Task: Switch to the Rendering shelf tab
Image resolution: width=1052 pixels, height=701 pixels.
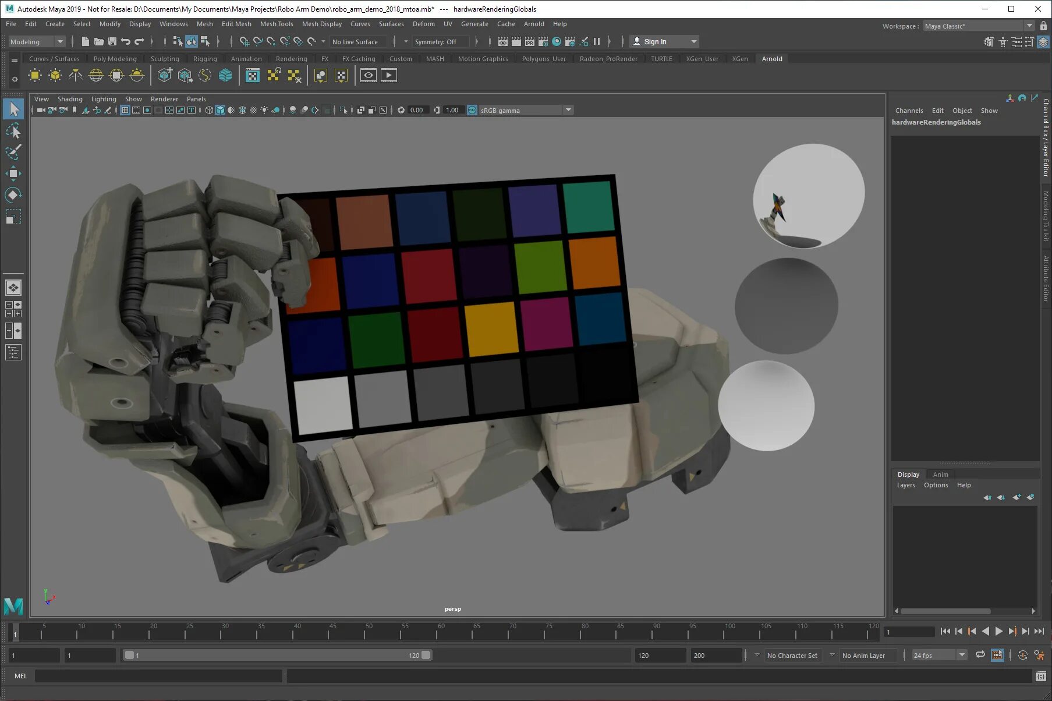Action: click(x=291, y=59)
